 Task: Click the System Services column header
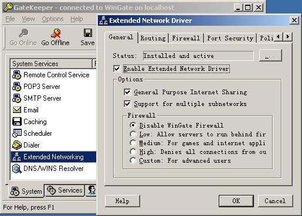(51, 64)
